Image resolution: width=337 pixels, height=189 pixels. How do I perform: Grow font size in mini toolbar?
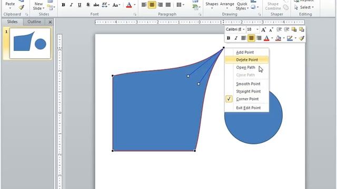(x=263, y=29)
